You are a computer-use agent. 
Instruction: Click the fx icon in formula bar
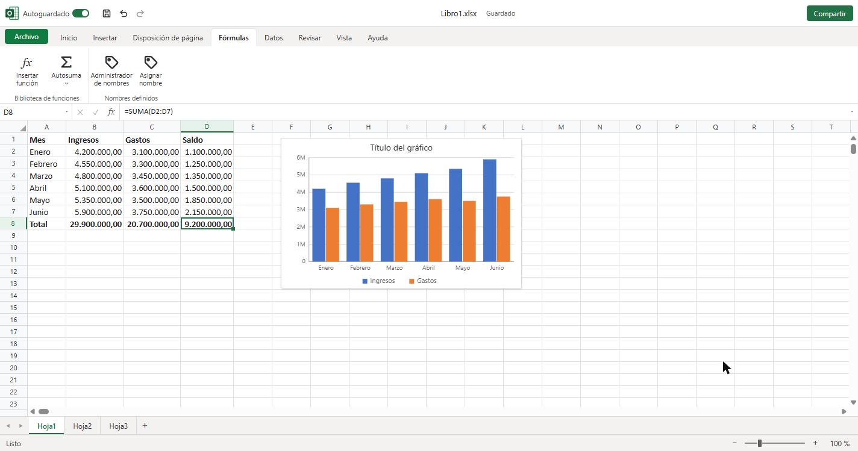[x=111, y=112]
